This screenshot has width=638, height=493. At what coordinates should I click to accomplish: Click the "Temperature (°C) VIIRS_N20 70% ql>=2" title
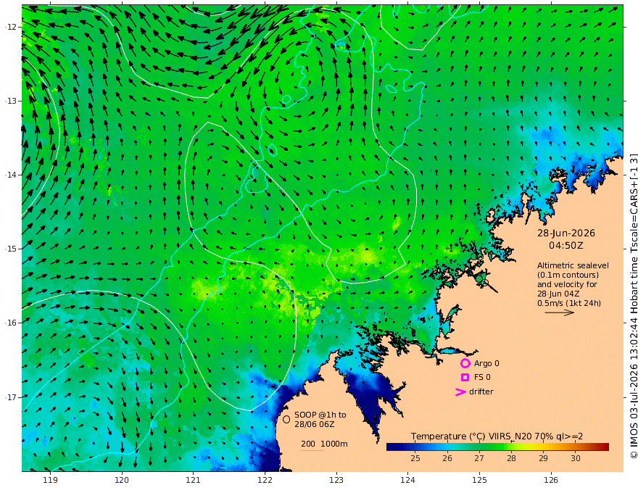(497, 436)
